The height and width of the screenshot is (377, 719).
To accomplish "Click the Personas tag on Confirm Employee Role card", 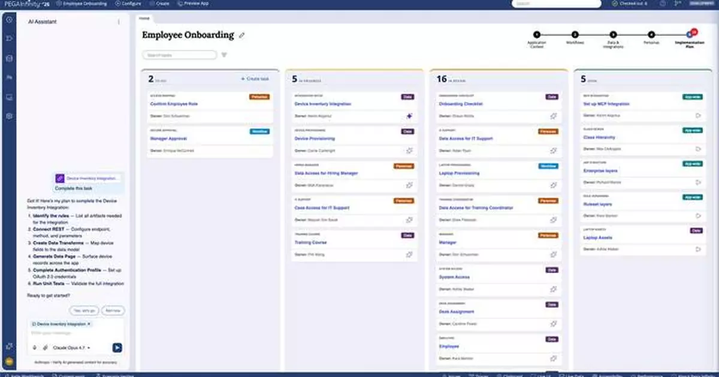I will [x=259, y=96].
